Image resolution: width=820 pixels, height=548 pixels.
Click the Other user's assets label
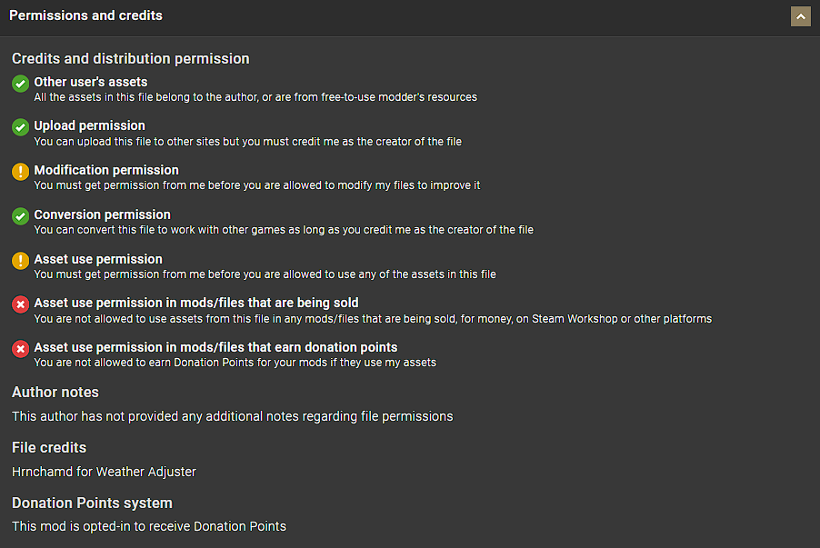pos(90,82)
